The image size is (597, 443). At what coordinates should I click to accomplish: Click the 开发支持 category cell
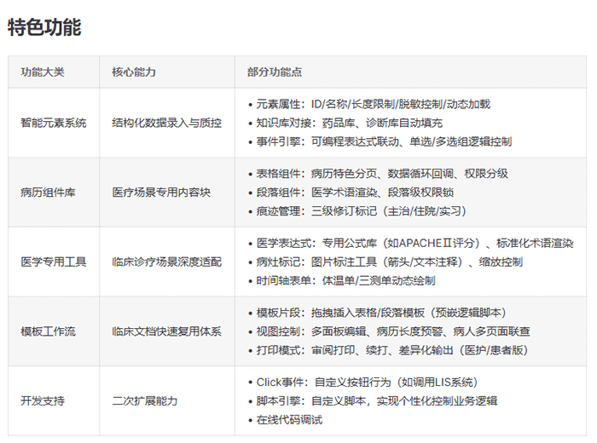tap(42, 400)
